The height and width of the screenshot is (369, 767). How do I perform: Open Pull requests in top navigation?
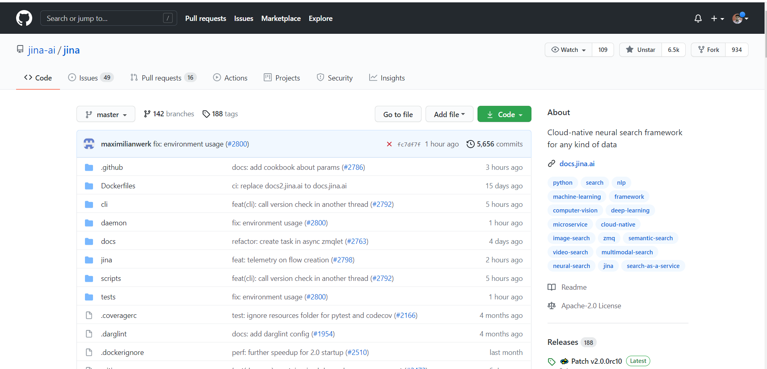click(x=206, y=19)
